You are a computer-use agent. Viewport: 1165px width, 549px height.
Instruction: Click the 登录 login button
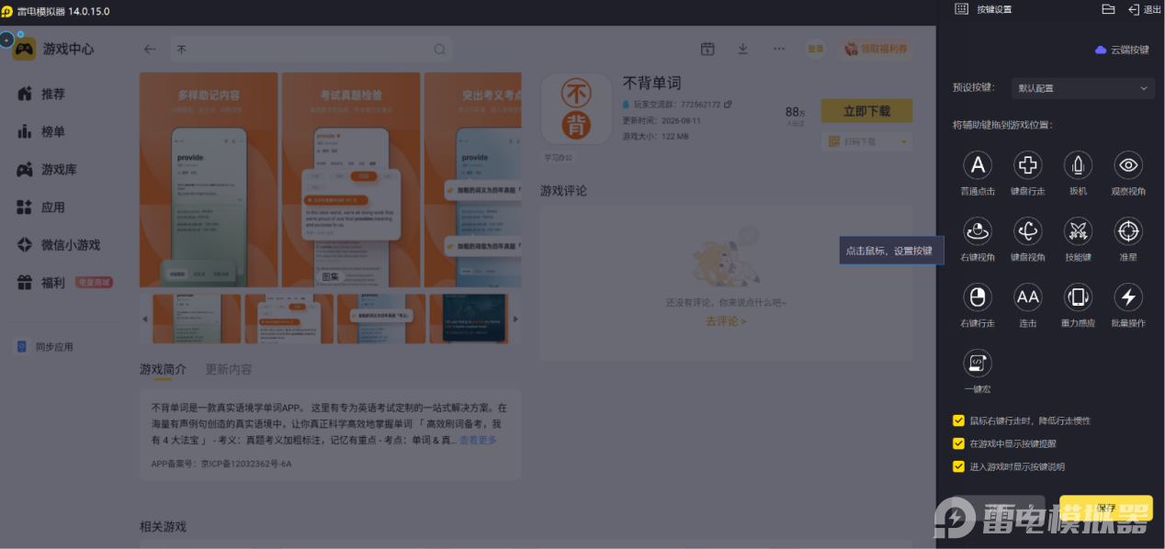point(816,49)
